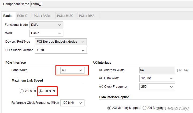The image size is (193, 113).
Task: Open the Lane Width X8 dropdown
Action: tap(72, 70)
